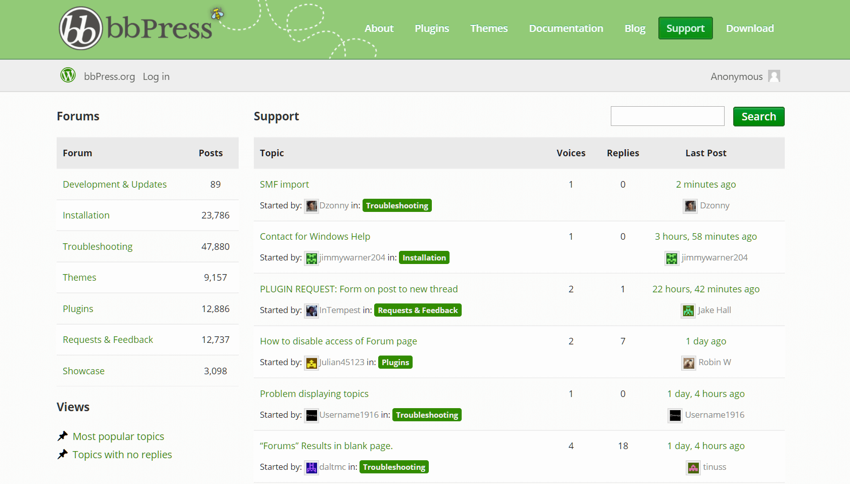Click InTempest's avatar icon
The image size is (850, 484).
coord(311,311)
